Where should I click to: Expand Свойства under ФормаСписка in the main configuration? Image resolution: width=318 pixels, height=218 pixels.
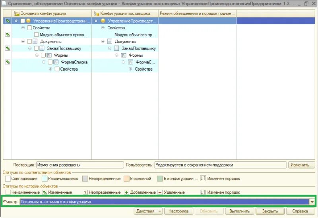tap(50, 69)
